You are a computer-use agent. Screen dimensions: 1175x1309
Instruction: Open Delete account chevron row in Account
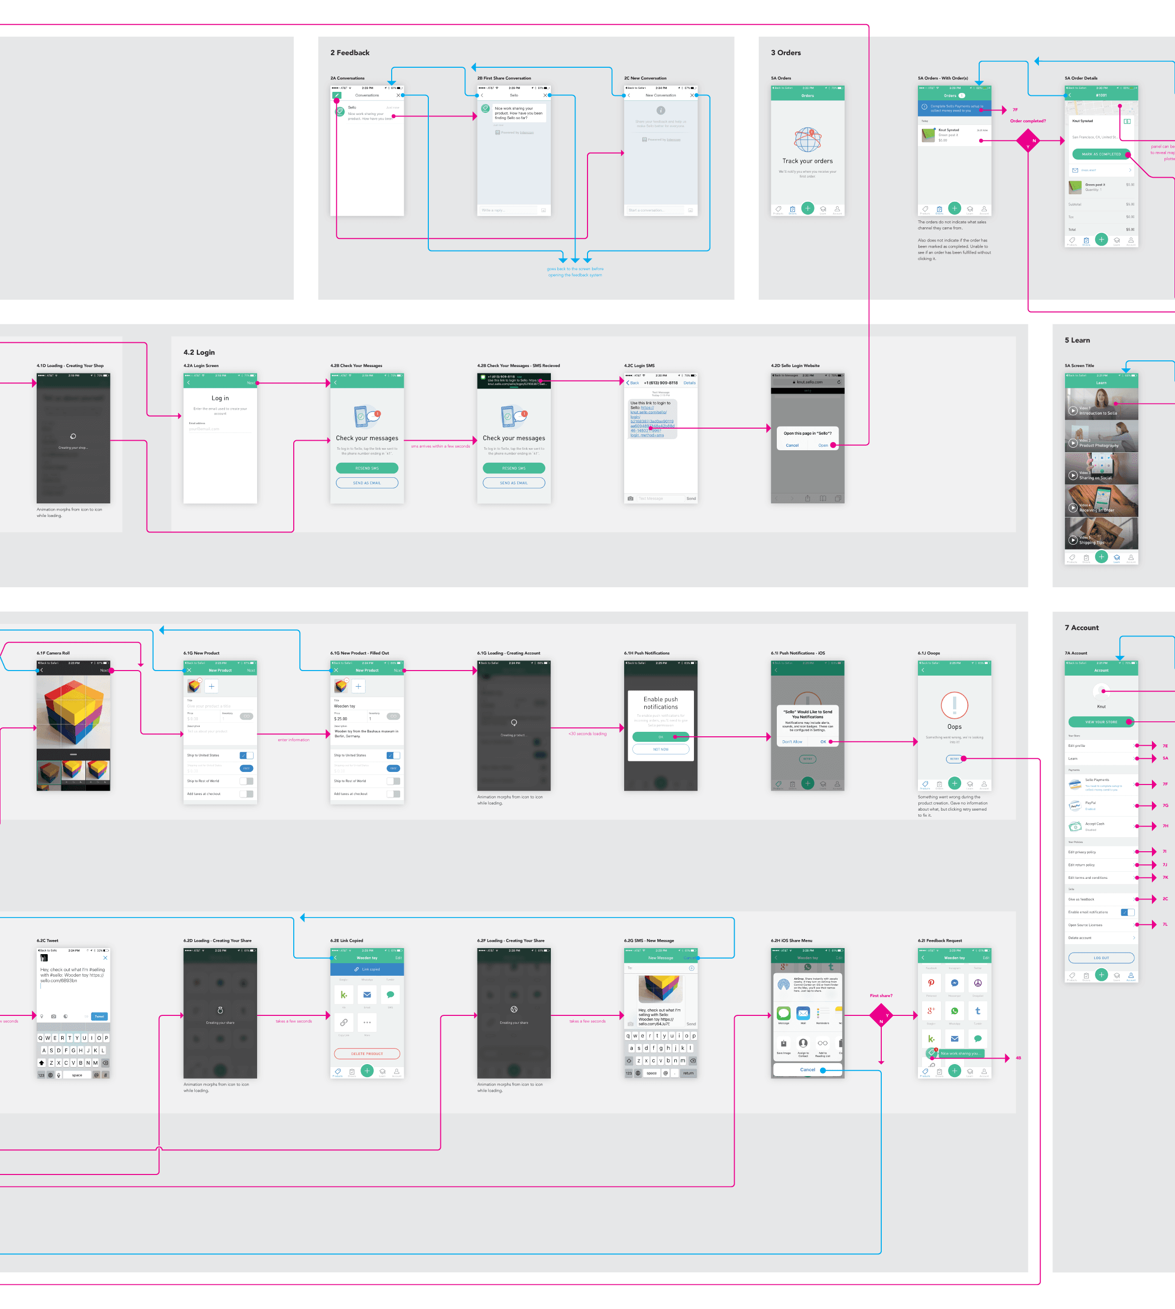(x=1134, y=938)
